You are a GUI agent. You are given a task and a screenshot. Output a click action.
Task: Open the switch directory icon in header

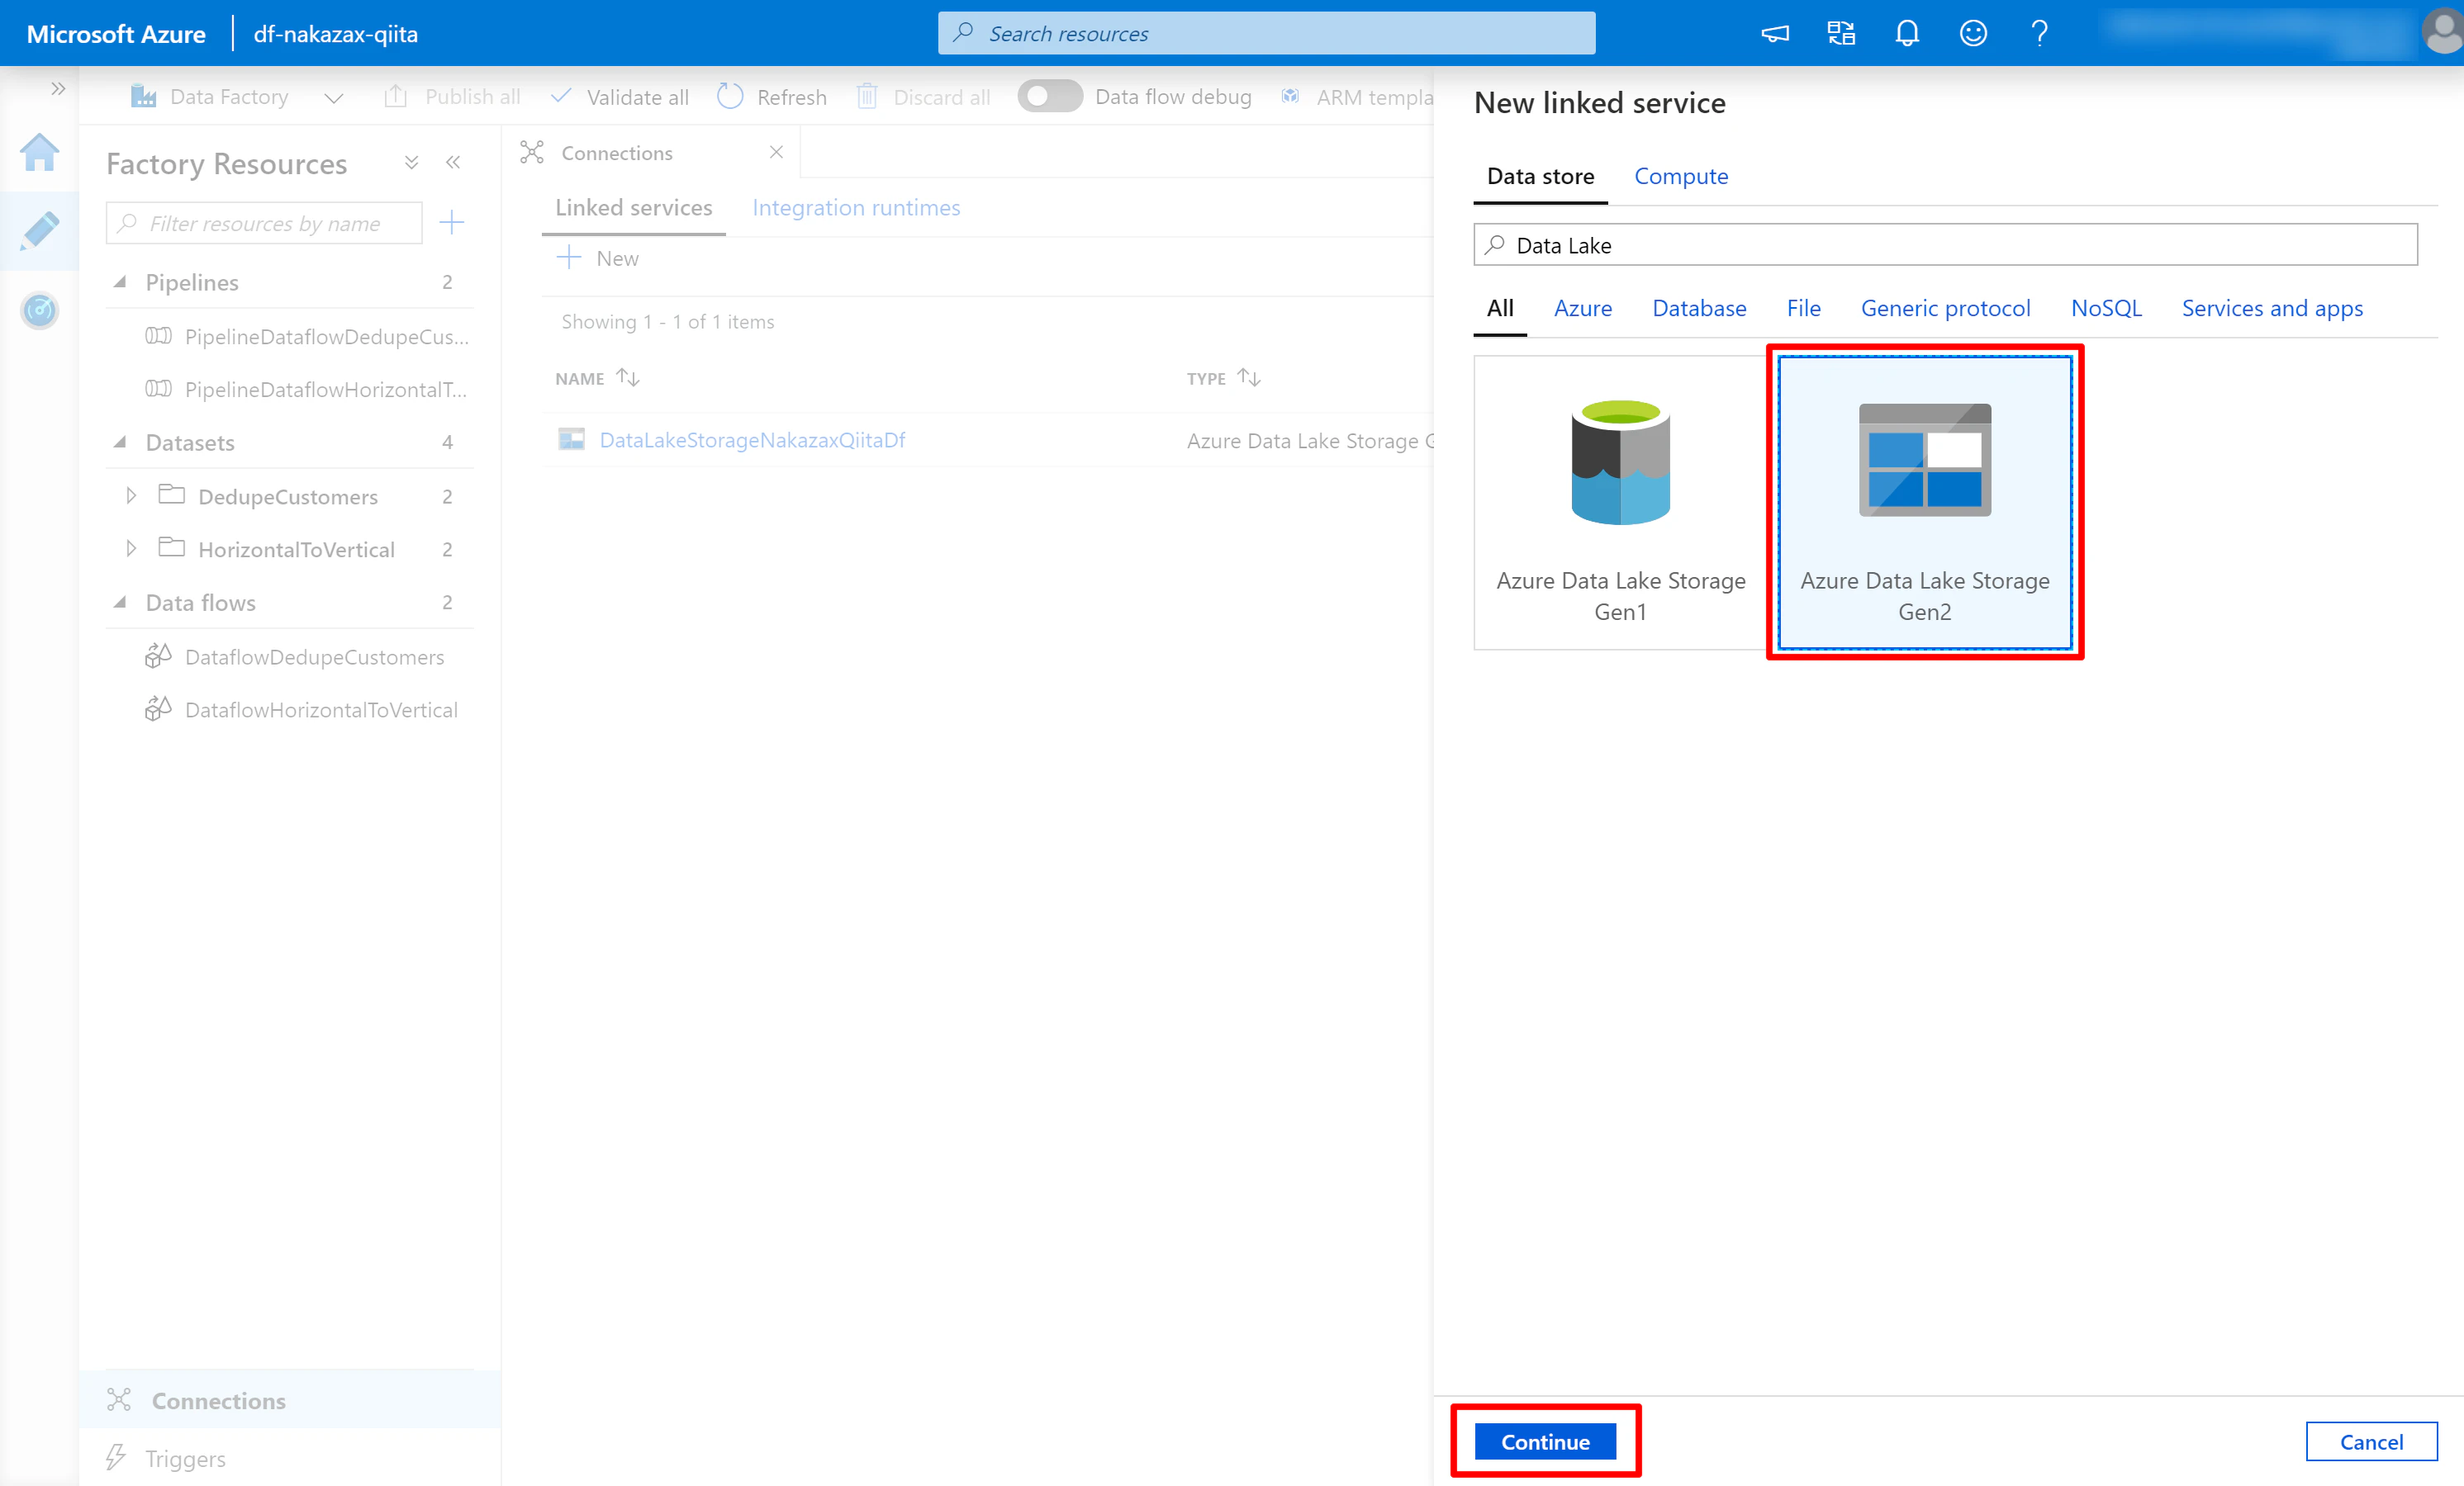1841,33
